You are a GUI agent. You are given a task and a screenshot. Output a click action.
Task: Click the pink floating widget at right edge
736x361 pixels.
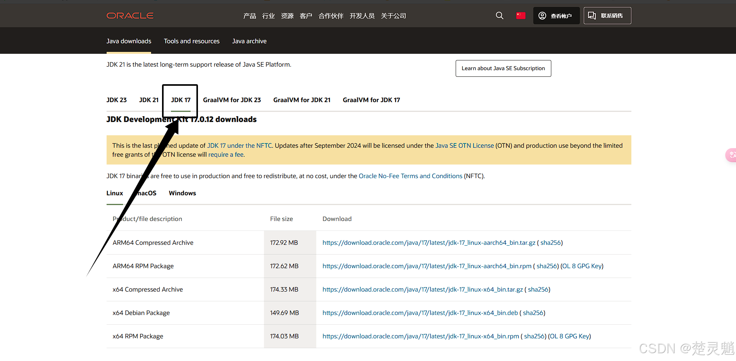[731, 155]
